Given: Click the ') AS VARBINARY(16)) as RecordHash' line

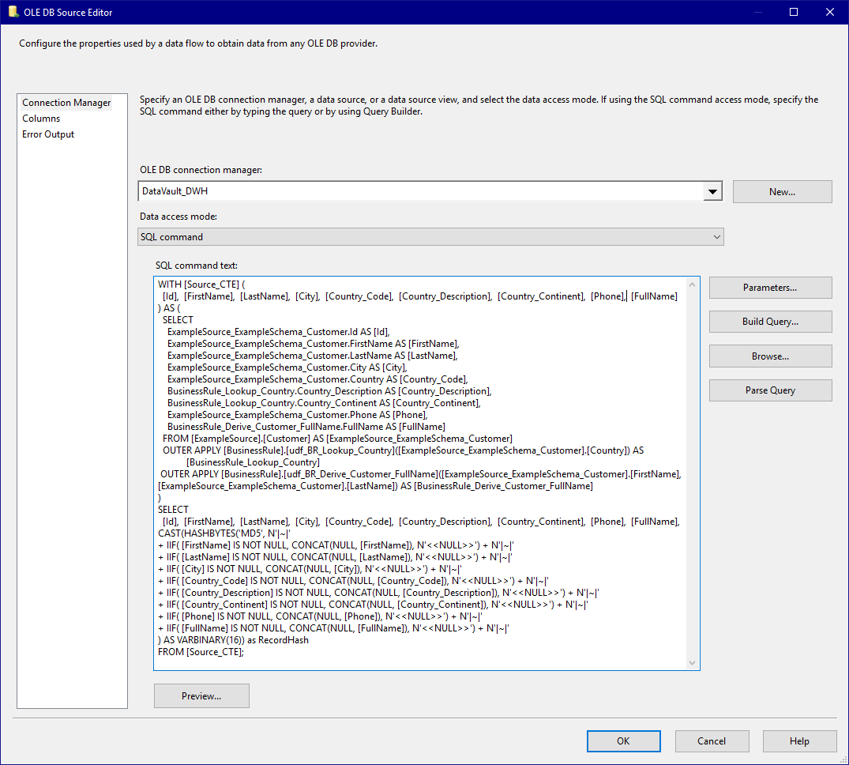Looking at the screenshot, I should pyautogui.click(x=233, y=640).
